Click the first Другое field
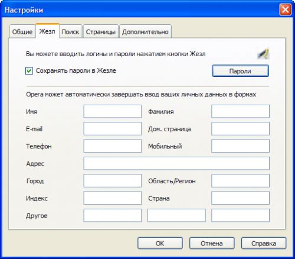 [x=113, y=215]
